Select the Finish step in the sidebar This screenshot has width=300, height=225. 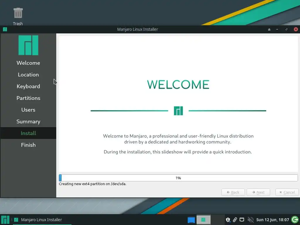click(28, 145)
